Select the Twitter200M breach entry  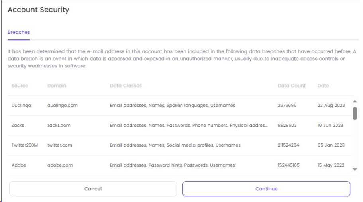pos(179,145)
